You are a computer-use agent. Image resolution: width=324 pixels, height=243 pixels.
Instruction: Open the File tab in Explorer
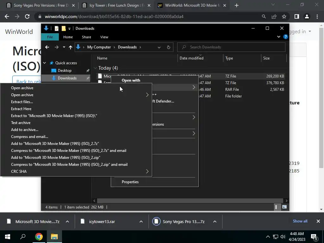50,37
